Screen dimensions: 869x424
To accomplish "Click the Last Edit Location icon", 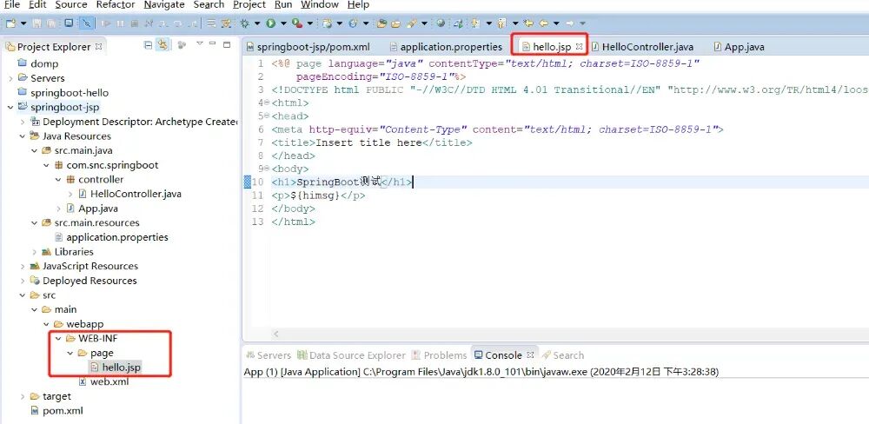I will coord(528,23).
